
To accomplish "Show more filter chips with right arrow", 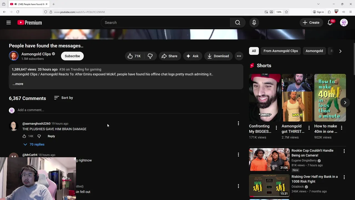I will point(340,51).
